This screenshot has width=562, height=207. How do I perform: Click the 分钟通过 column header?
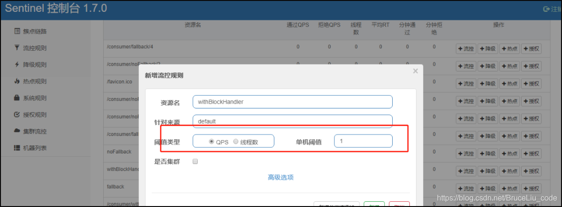click(x=407, y=28)
